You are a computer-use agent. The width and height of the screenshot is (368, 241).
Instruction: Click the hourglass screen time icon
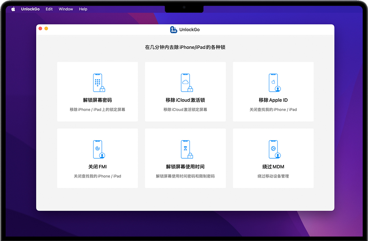[186, 149]
